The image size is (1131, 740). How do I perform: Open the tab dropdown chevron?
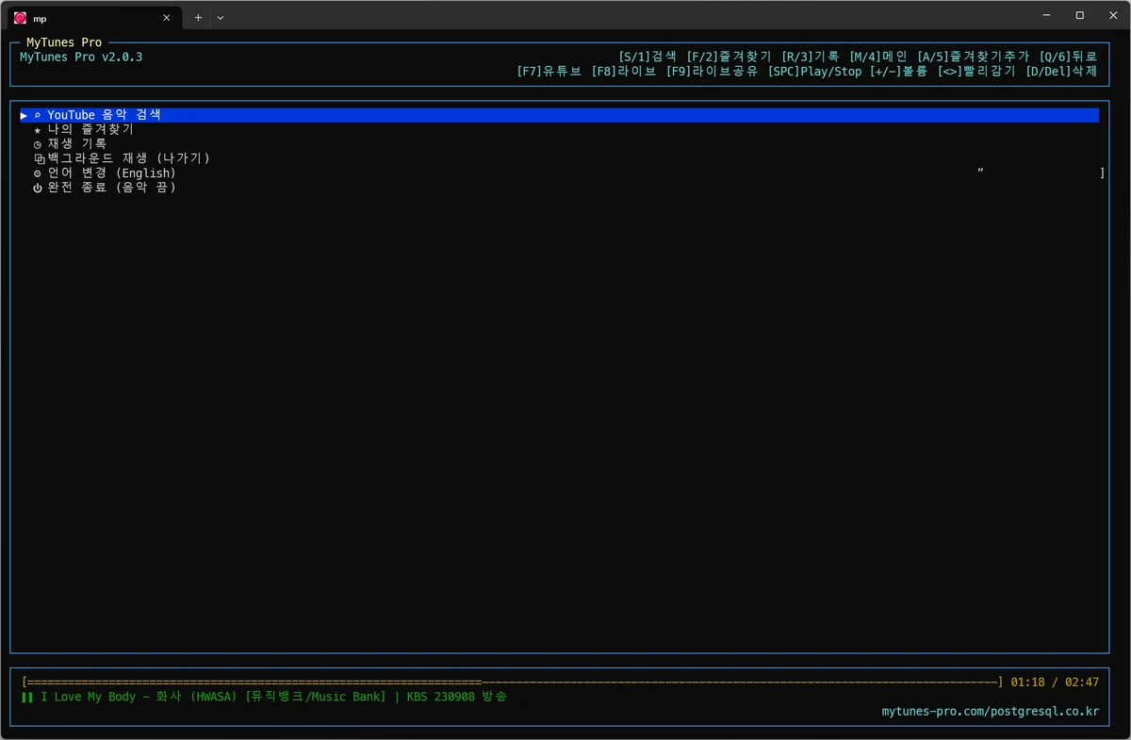221,17
